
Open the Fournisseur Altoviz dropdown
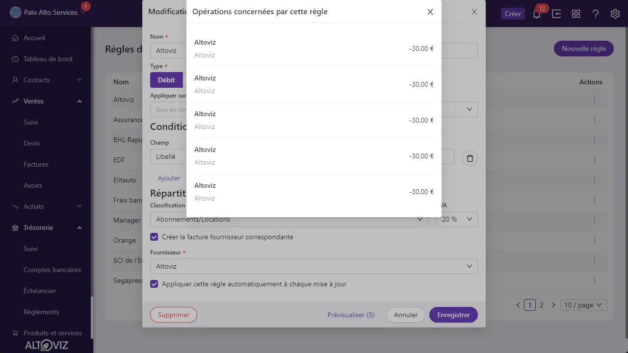click(314, 266)
